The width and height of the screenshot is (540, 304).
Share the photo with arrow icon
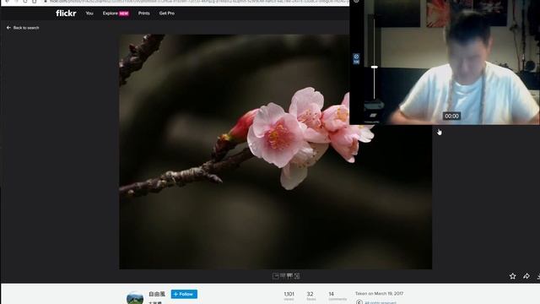526,276
